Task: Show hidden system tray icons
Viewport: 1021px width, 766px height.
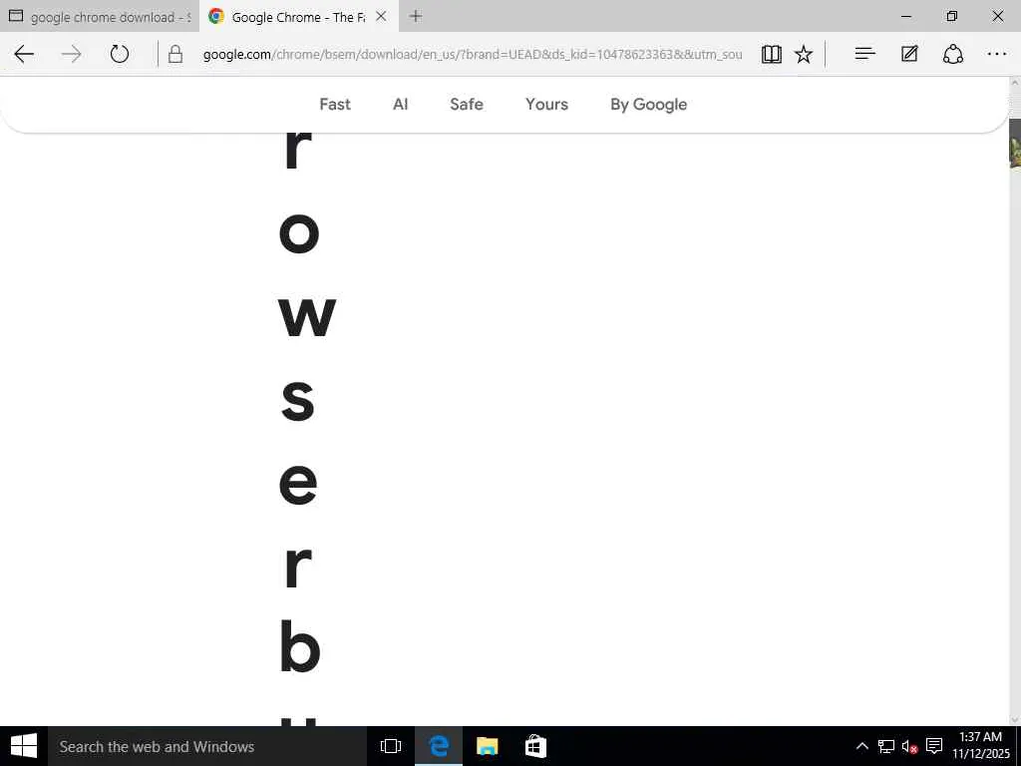Action: pos(861,746)
